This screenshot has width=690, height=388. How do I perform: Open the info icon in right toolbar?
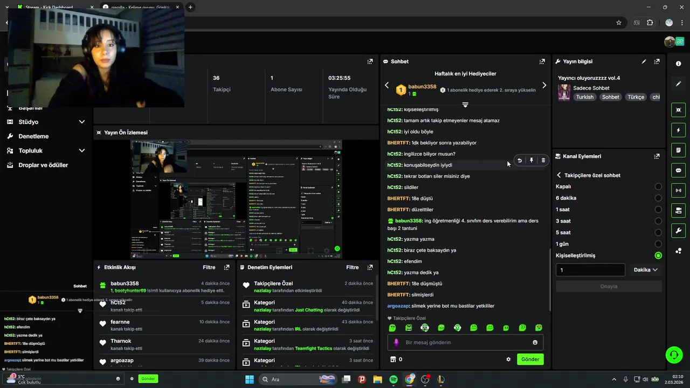(678, 64)
